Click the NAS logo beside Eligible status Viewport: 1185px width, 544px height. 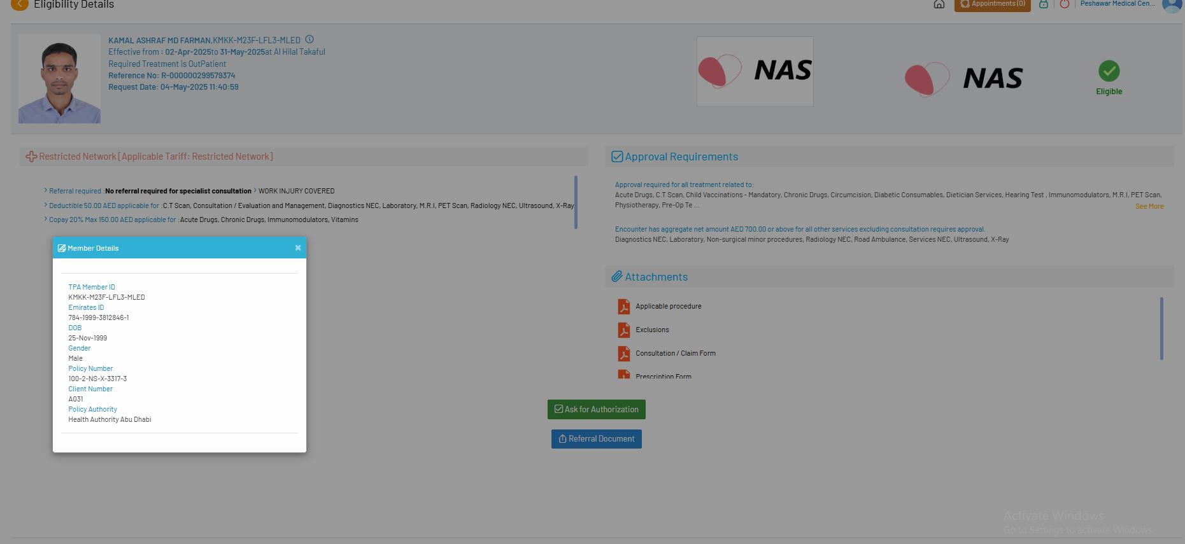pyautogui.click(x=964, y=79)
